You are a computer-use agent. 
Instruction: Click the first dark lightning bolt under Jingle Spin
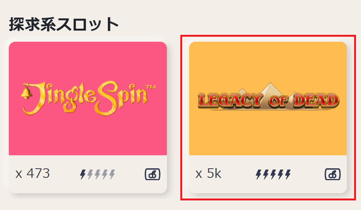coord(83,174)
